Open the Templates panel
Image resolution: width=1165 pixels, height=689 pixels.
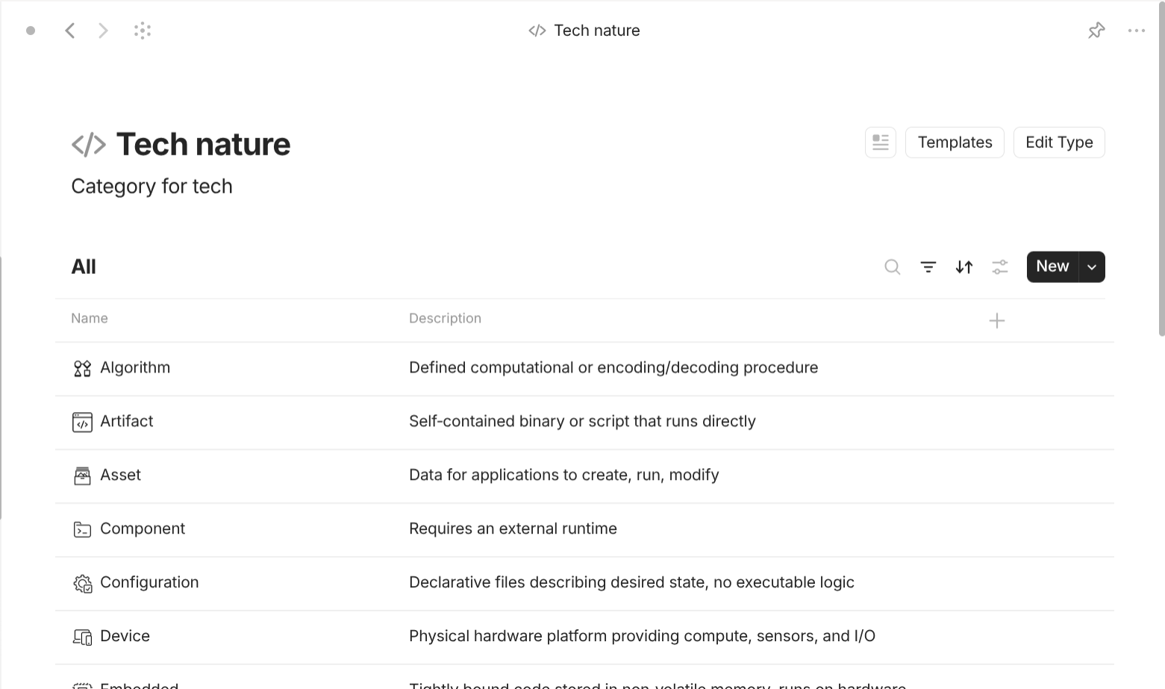click(x=955, y=142)
